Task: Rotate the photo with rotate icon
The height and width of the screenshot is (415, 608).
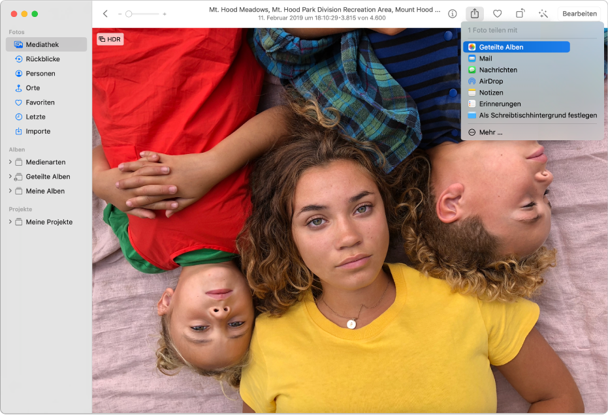Action: (520, 14)
